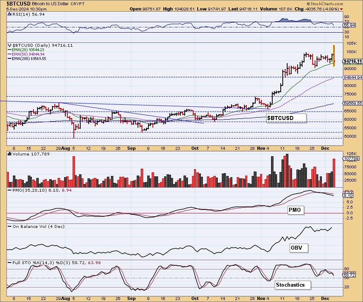Click the 105K price axis label
Screen dimensions: 363x302
352,43
